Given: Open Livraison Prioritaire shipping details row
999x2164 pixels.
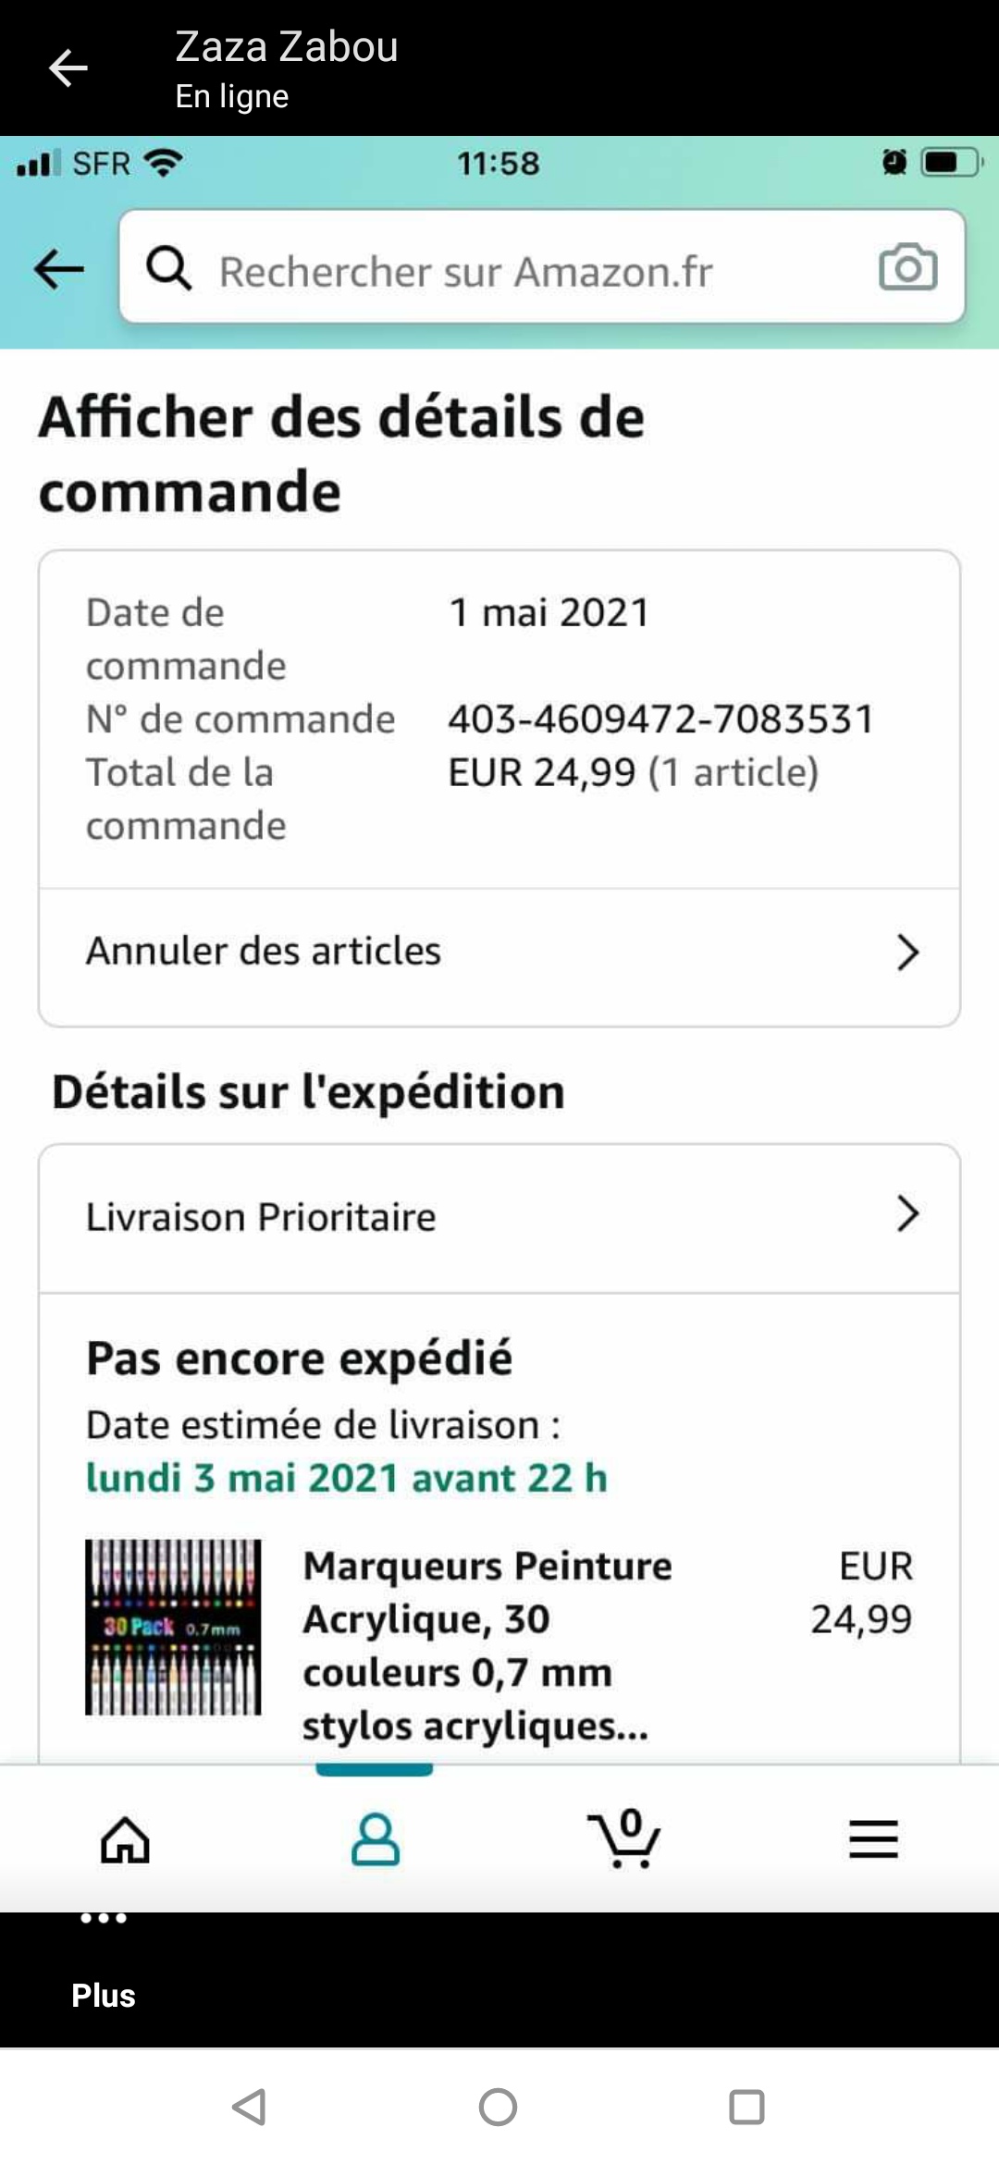Looking at the screenshot, I should (x=499, y=1218).
